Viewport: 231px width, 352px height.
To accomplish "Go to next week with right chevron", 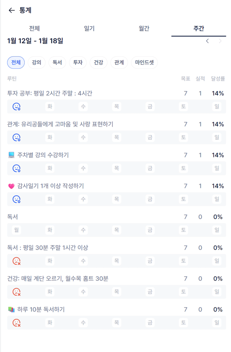I will click(x=220, y=41).
